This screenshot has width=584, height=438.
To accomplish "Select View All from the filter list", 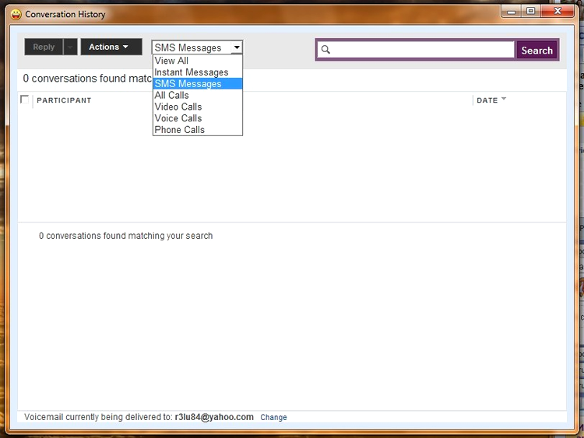I will pos(198,61).
